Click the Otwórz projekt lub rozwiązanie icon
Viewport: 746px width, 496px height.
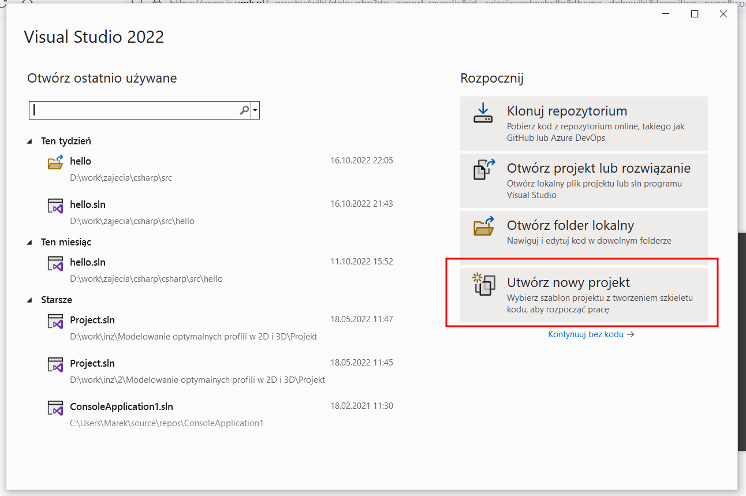point(484,170)
